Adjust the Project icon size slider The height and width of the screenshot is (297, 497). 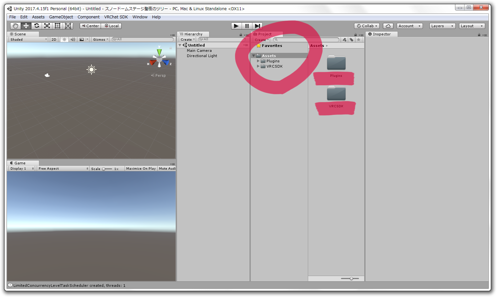tap(350, 279)
